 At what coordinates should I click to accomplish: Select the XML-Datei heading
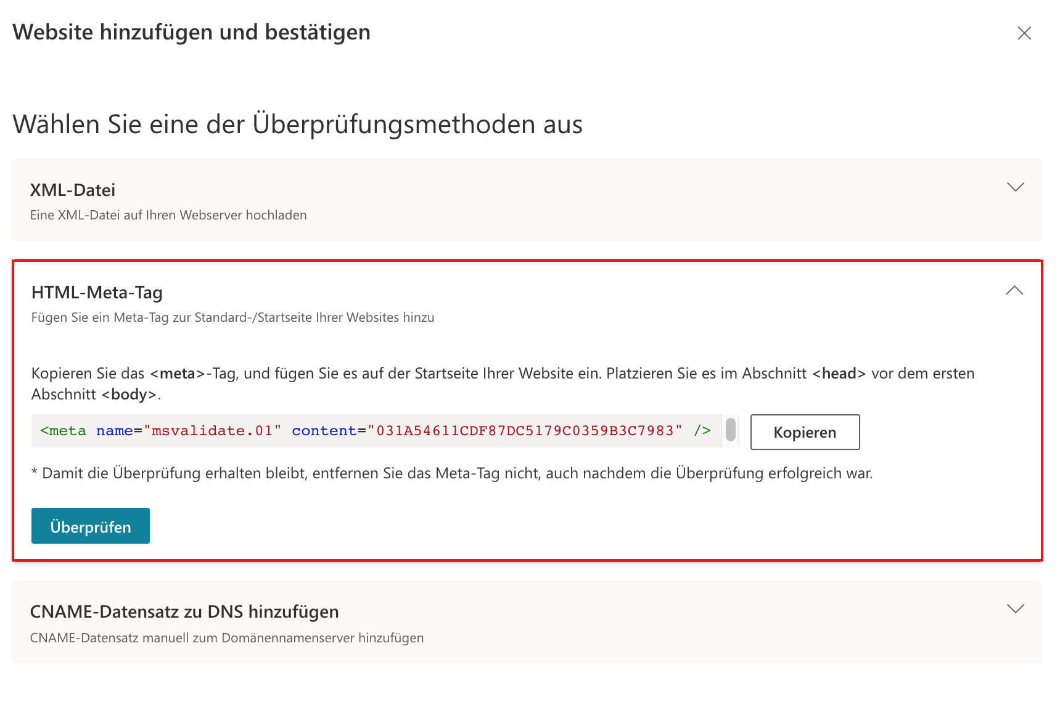point(72,189)
